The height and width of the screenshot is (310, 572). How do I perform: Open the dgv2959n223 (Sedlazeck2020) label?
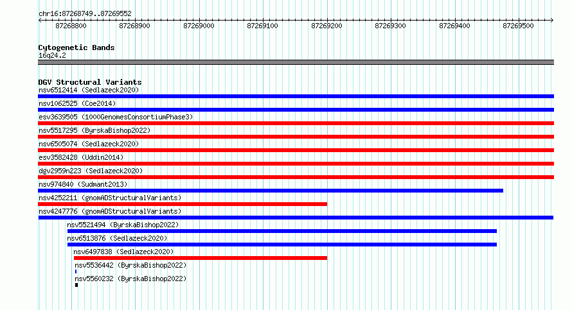pos(91,171)
